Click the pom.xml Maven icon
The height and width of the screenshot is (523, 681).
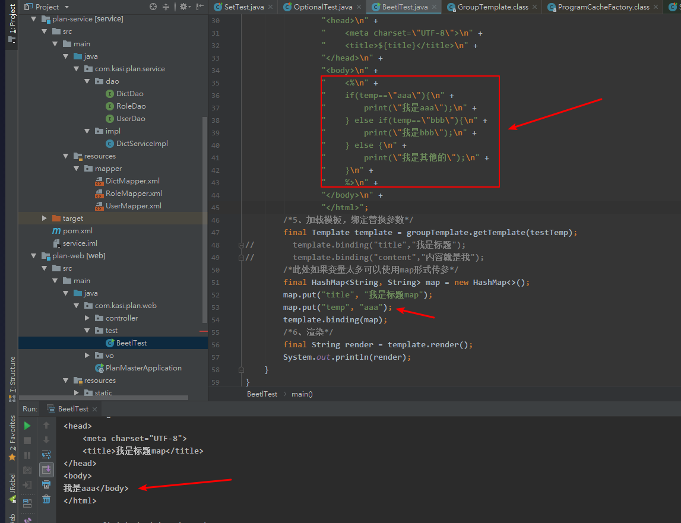56,231
